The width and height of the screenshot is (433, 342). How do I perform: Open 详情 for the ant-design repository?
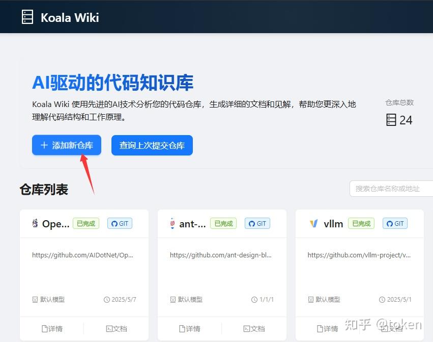(x=190, y=329)
